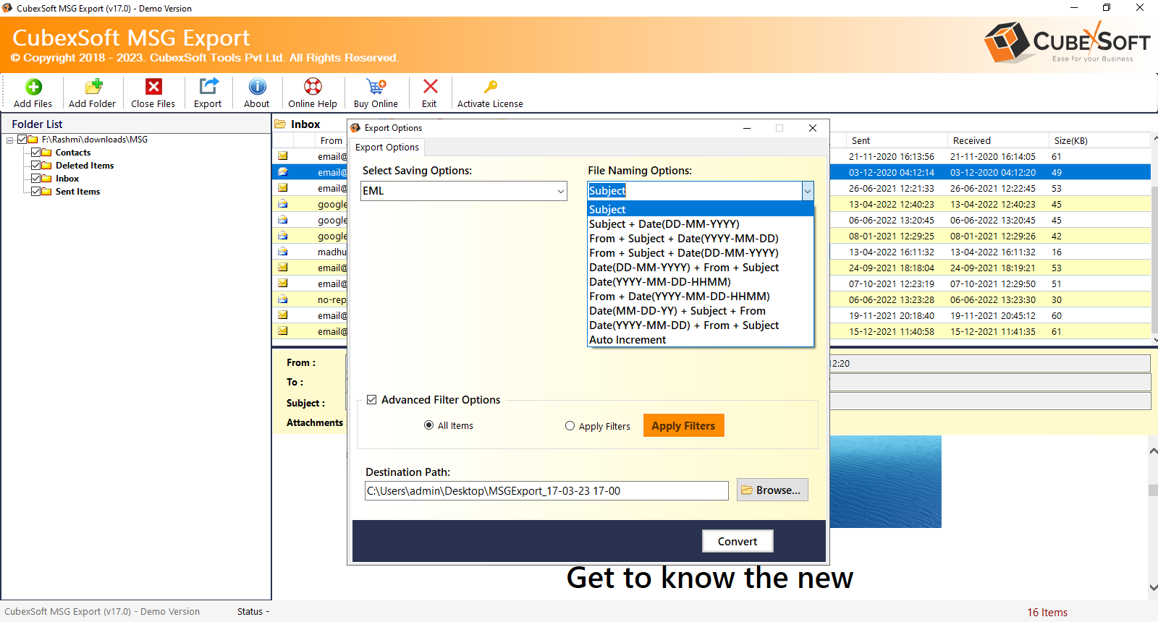Screen dimensions: 1158x622
Task: Uncheck the Deleted Items folder checkbox
Action: 35,166
